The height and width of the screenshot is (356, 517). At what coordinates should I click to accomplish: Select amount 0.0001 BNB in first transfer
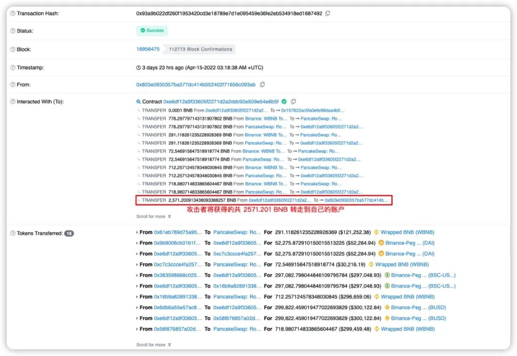coord(180,111)
